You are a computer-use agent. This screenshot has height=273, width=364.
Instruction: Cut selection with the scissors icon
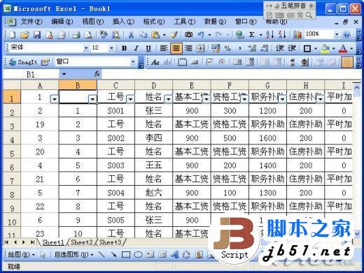tap(132, 35)
